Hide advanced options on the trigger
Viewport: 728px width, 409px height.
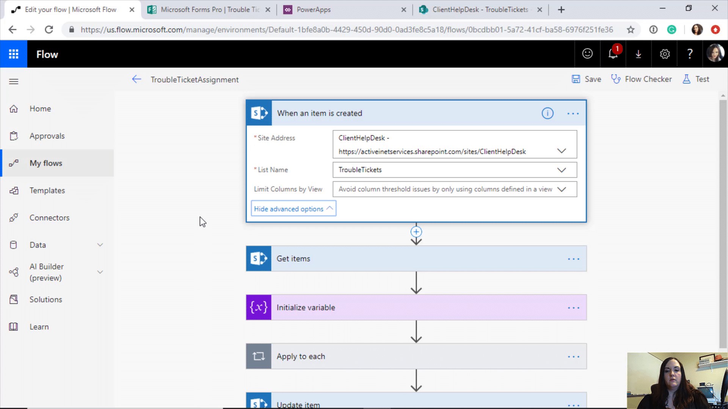click(293, 209)
